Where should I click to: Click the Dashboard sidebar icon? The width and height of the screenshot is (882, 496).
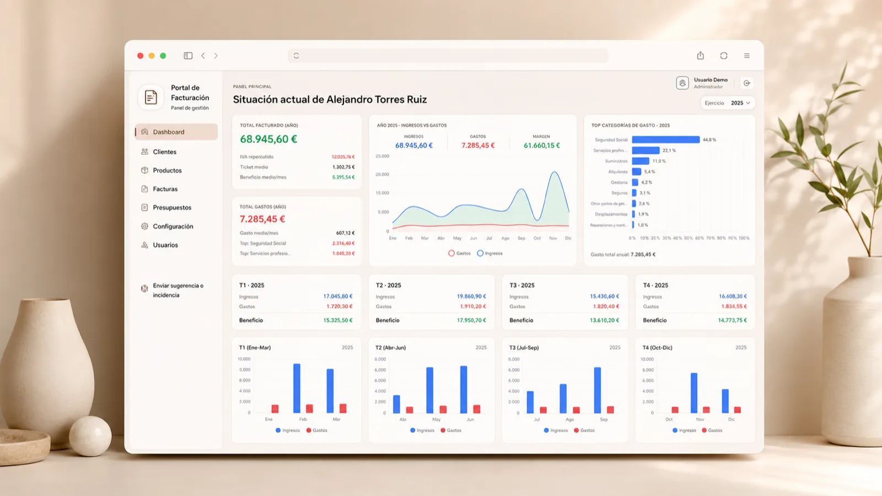point(144,132)
